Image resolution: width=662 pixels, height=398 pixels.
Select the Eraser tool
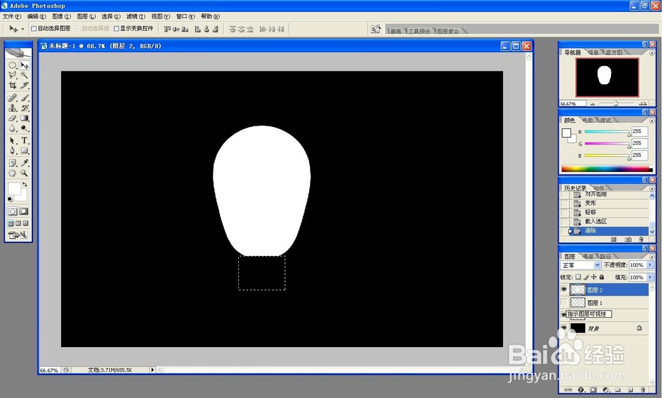(12, 118)
